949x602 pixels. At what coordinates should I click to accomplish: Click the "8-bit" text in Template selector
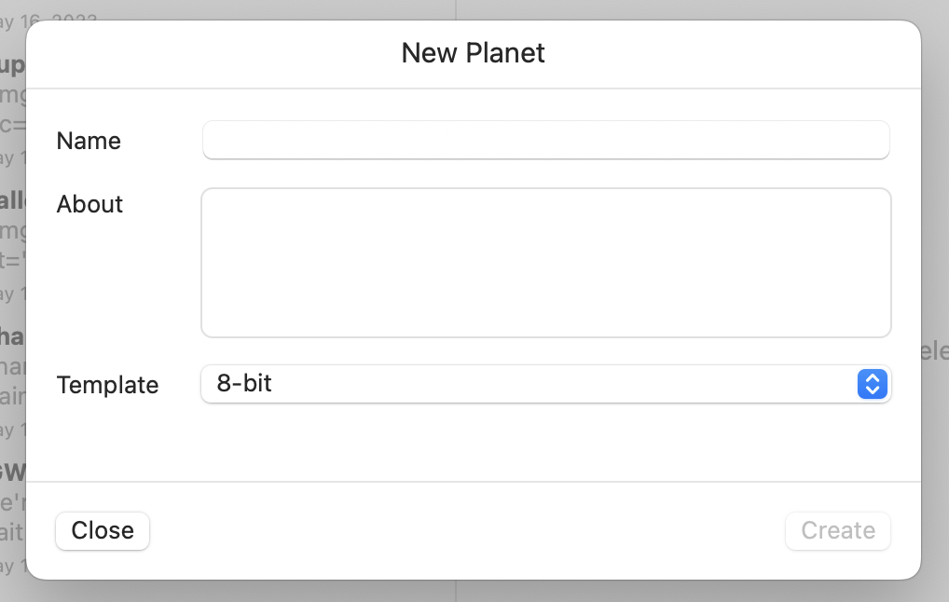pos(244,383)
